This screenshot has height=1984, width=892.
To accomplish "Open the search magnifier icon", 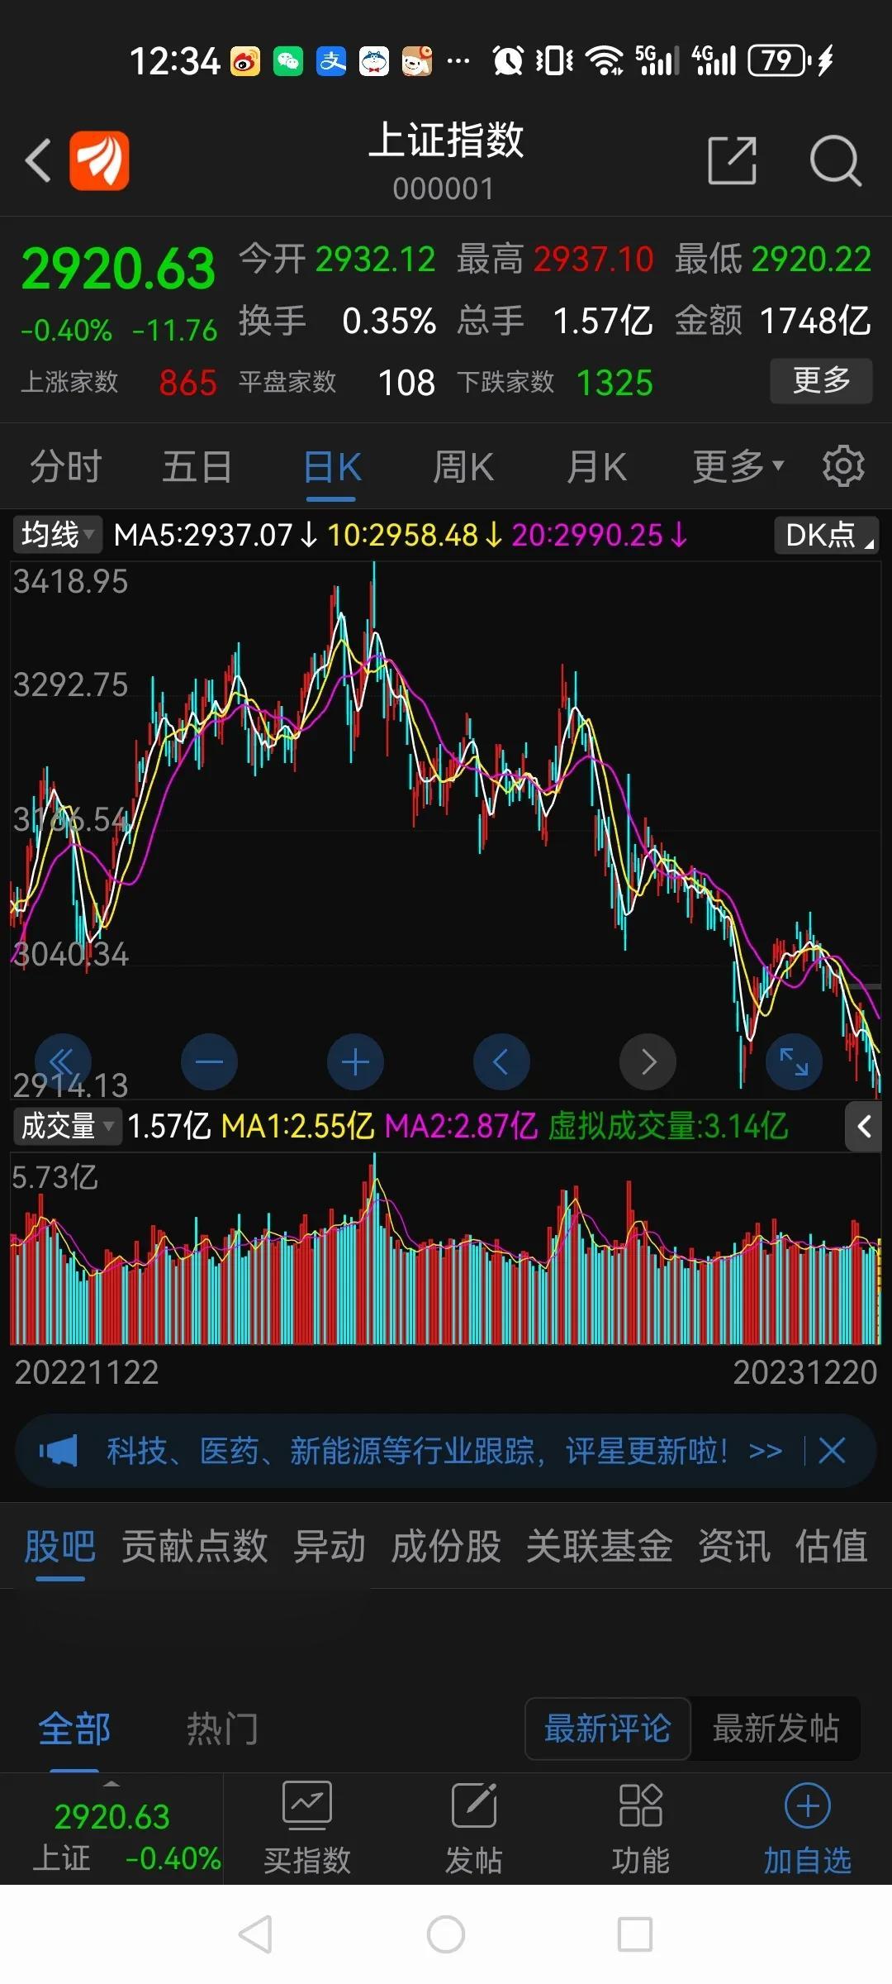I will click(835, 160).
